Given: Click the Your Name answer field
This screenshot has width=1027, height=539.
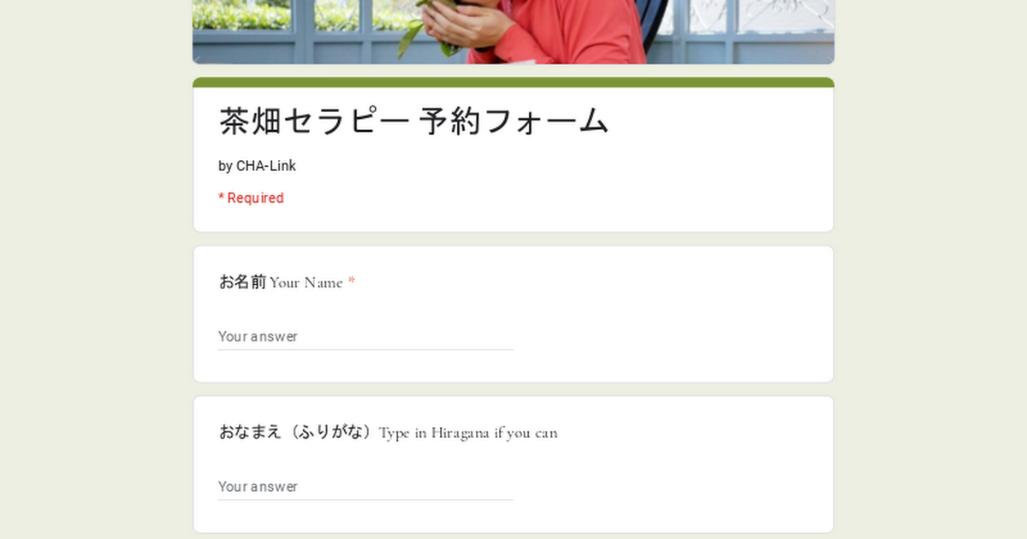Looking at the screenshot, I should (x=365, y=336).
